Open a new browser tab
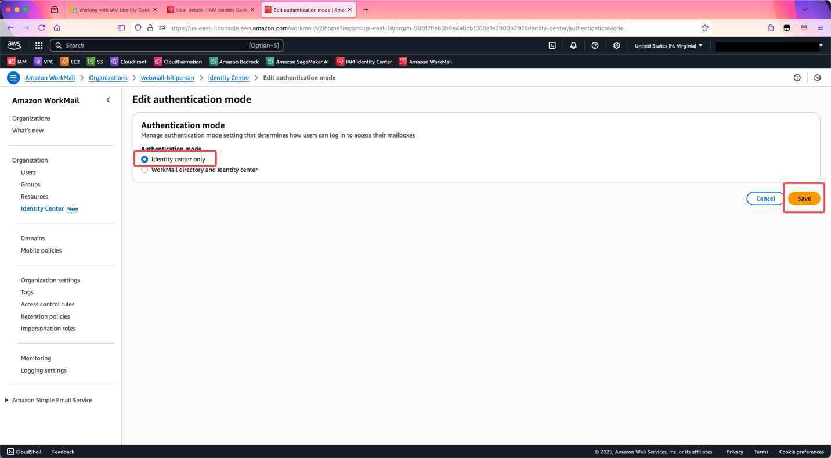 [x=366, y=10]
